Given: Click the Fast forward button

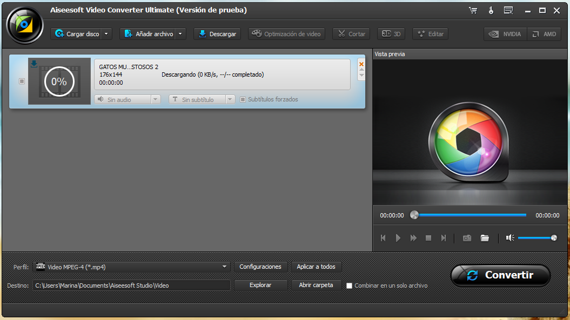Looking at the screenshot, I should (x=413, y=238).
